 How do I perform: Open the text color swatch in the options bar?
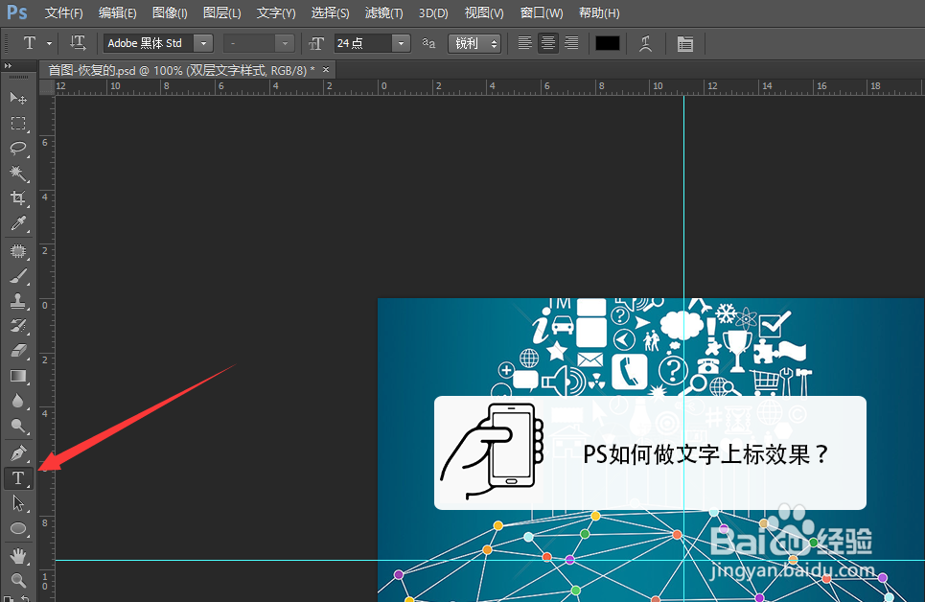[x=607, y=43]
